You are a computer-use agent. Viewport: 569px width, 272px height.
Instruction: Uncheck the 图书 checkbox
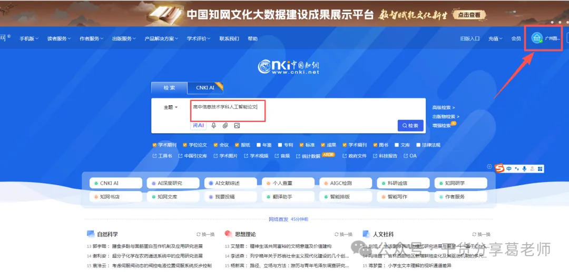376,145
